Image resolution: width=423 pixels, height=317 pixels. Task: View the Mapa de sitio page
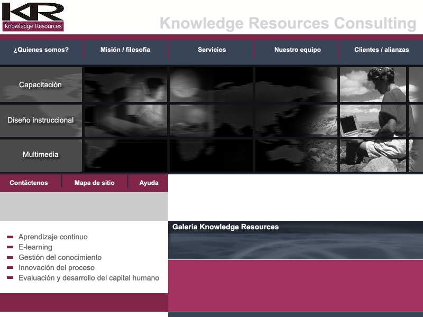tap(95, 183)
